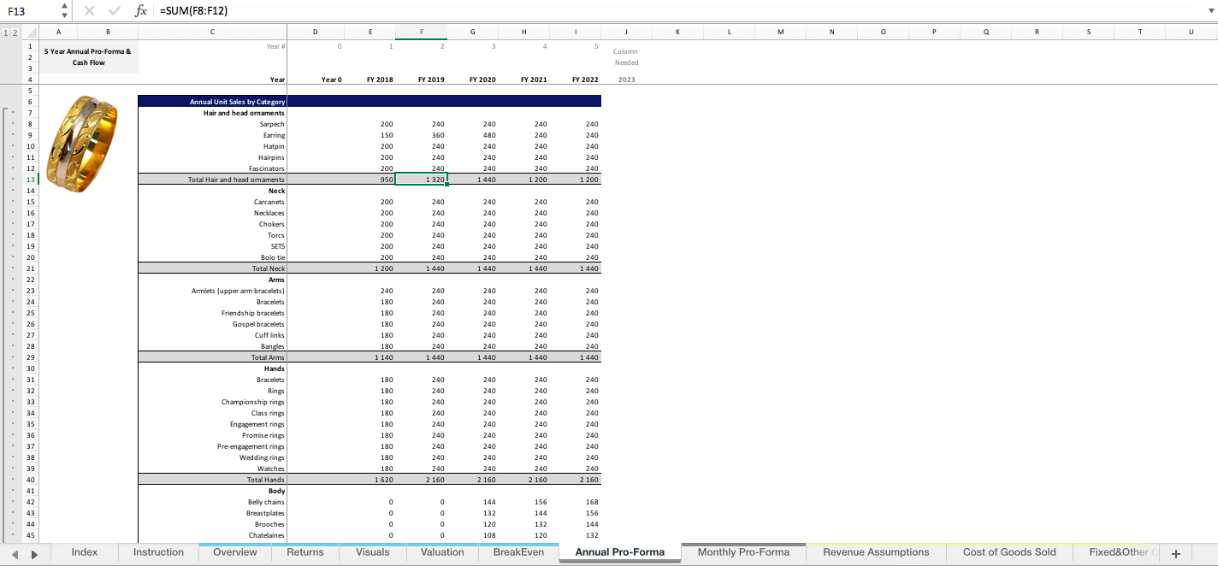Go to the Index sheet tab
This screenshot has width=1218, height=566.
(x=84, y=552)
